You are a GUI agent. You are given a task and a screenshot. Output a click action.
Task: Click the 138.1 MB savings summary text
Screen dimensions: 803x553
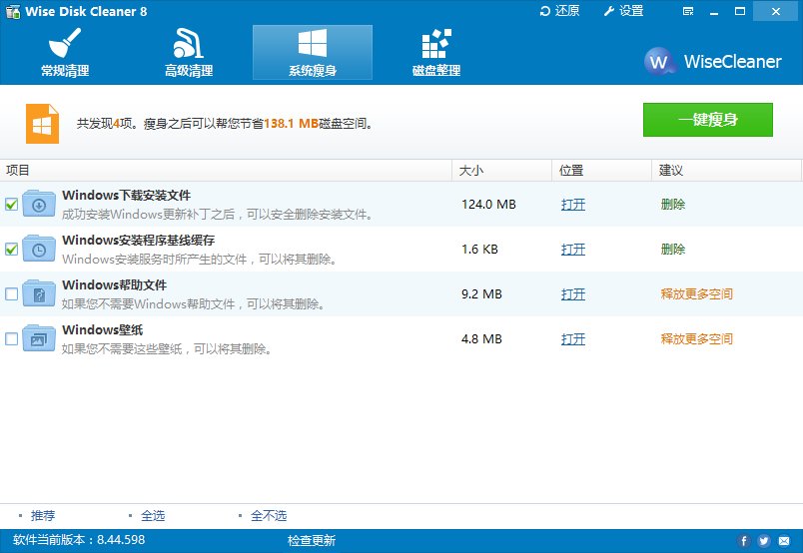click(x=291, y=124)
